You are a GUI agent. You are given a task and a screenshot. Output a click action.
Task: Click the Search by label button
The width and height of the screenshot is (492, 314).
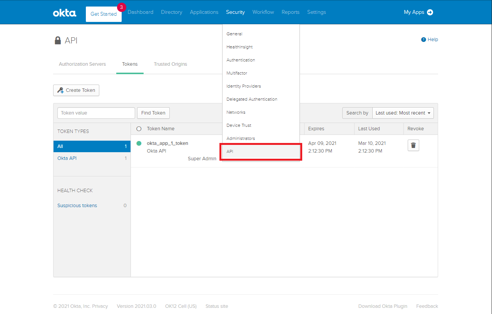357,113
